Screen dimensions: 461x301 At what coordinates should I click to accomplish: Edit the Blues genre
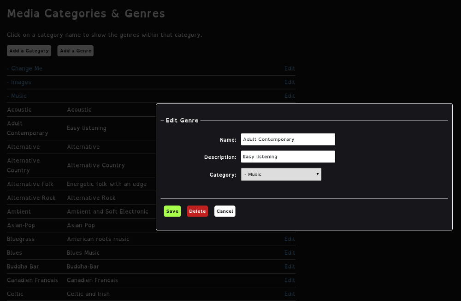[x=290, y=253]
